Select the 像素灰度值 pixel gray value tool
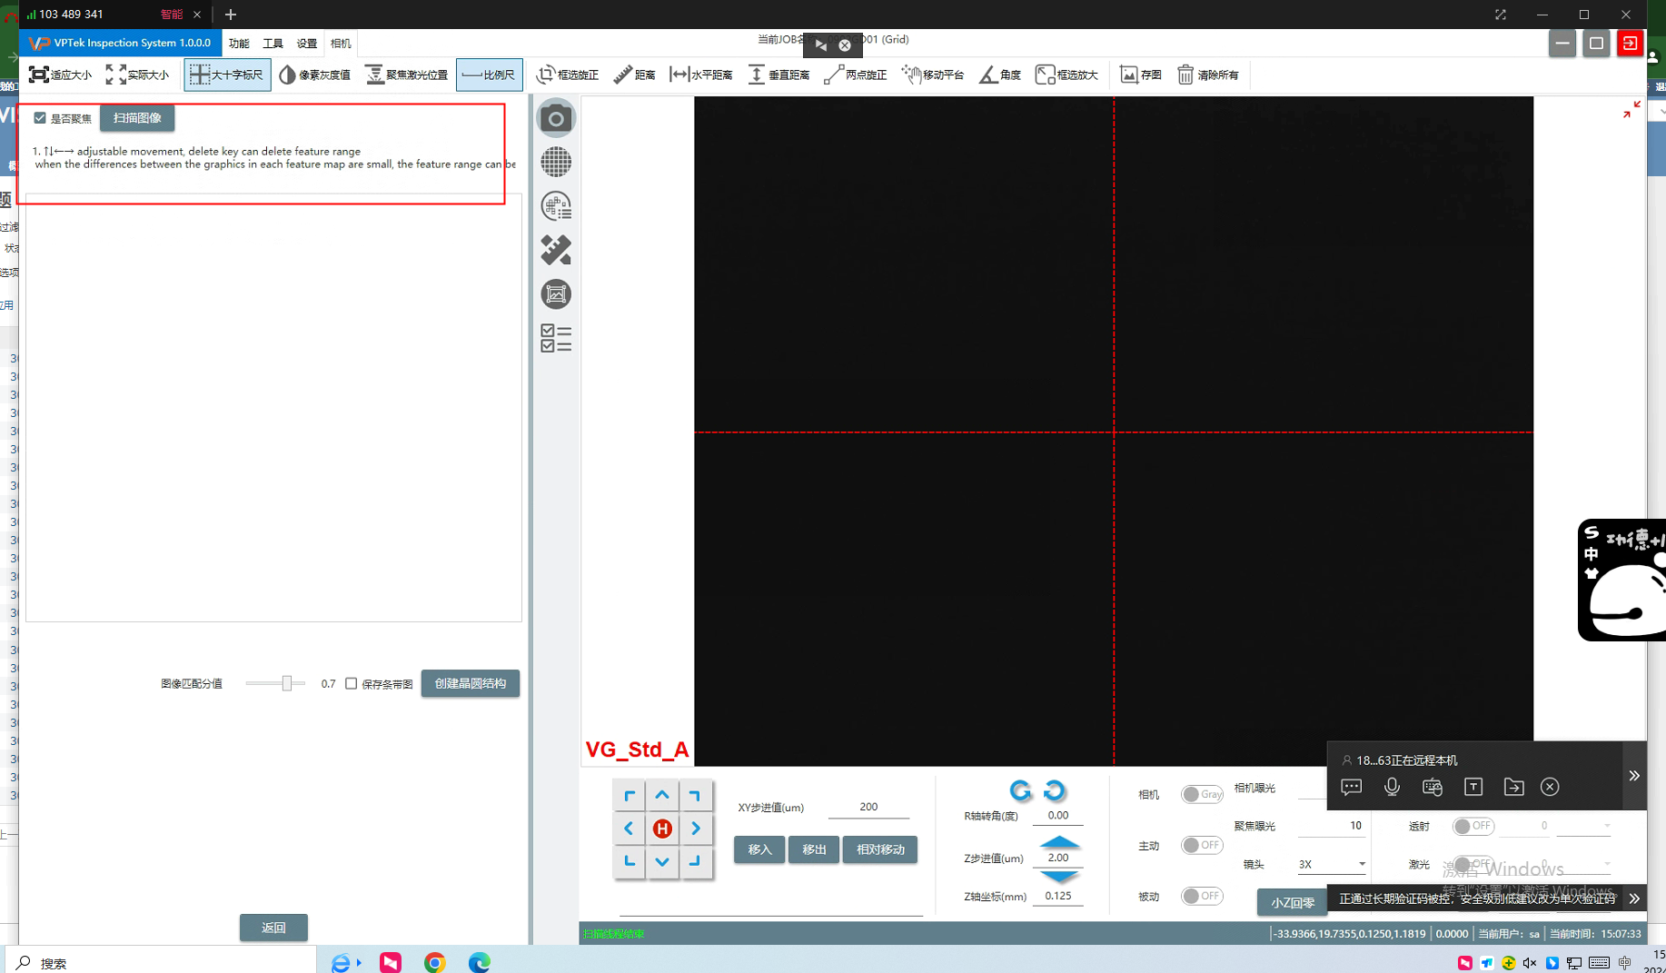Image resolution: width=1666 pixels, height=973 pixels. (315, 74)
